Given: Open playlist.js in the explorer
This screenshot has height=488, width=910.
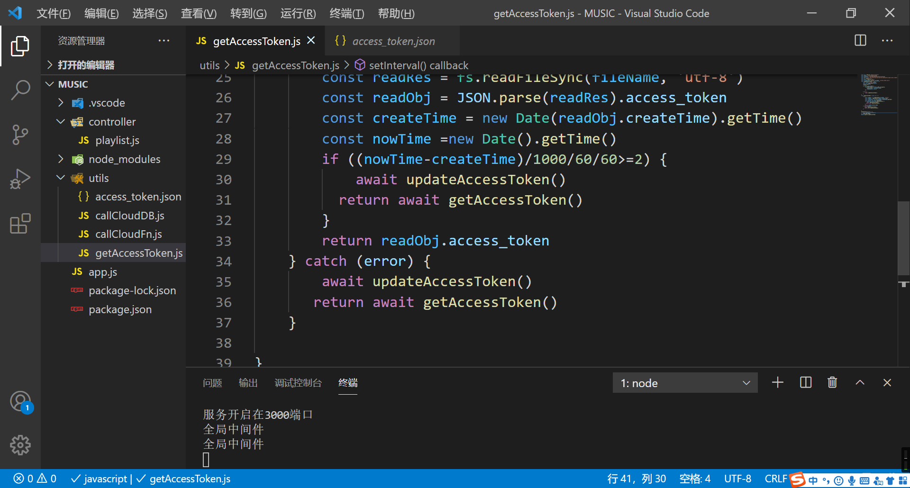Looking at the screenshot, I should coord(113,140).
